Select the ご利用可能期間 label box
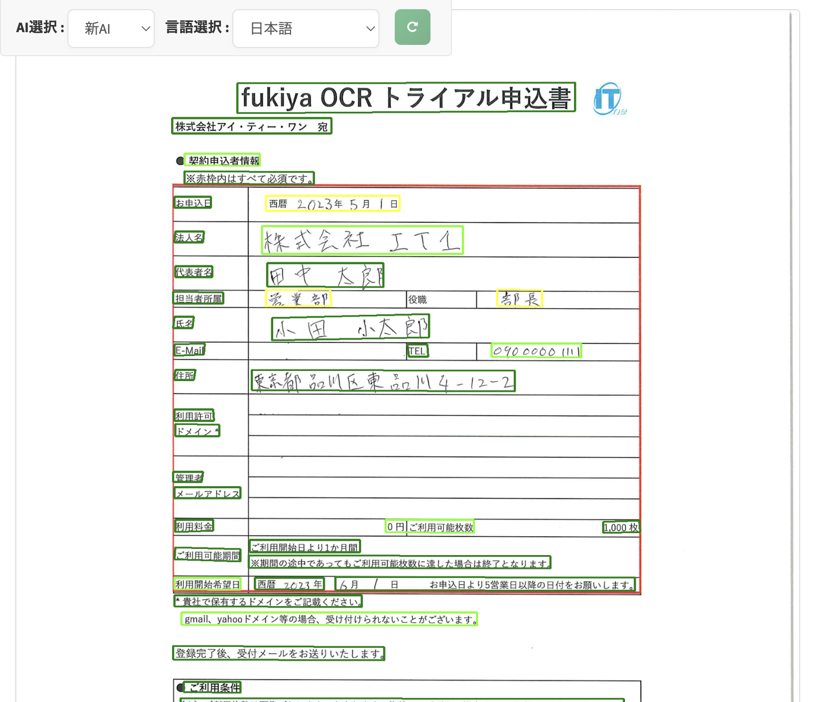This screenshot has width=815, height=702. tap(207, 555)
